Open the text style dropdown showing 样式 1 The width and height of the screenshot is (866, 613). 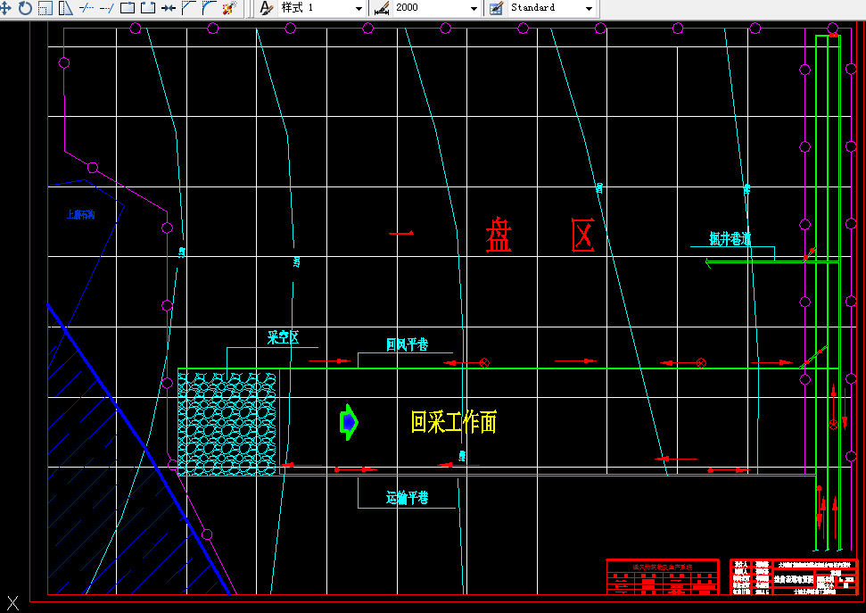tap(321, 8)
